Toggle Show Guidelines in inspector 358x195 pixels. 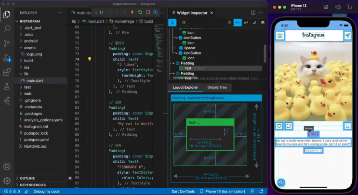click(238, 23)
